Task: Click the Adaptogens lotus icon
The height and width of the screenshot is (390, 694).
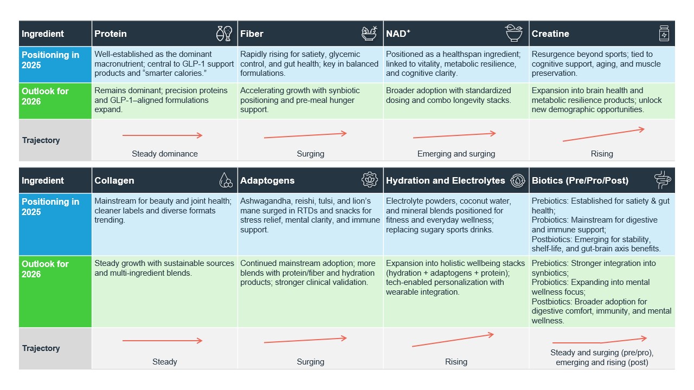Action: coord(370,180)
